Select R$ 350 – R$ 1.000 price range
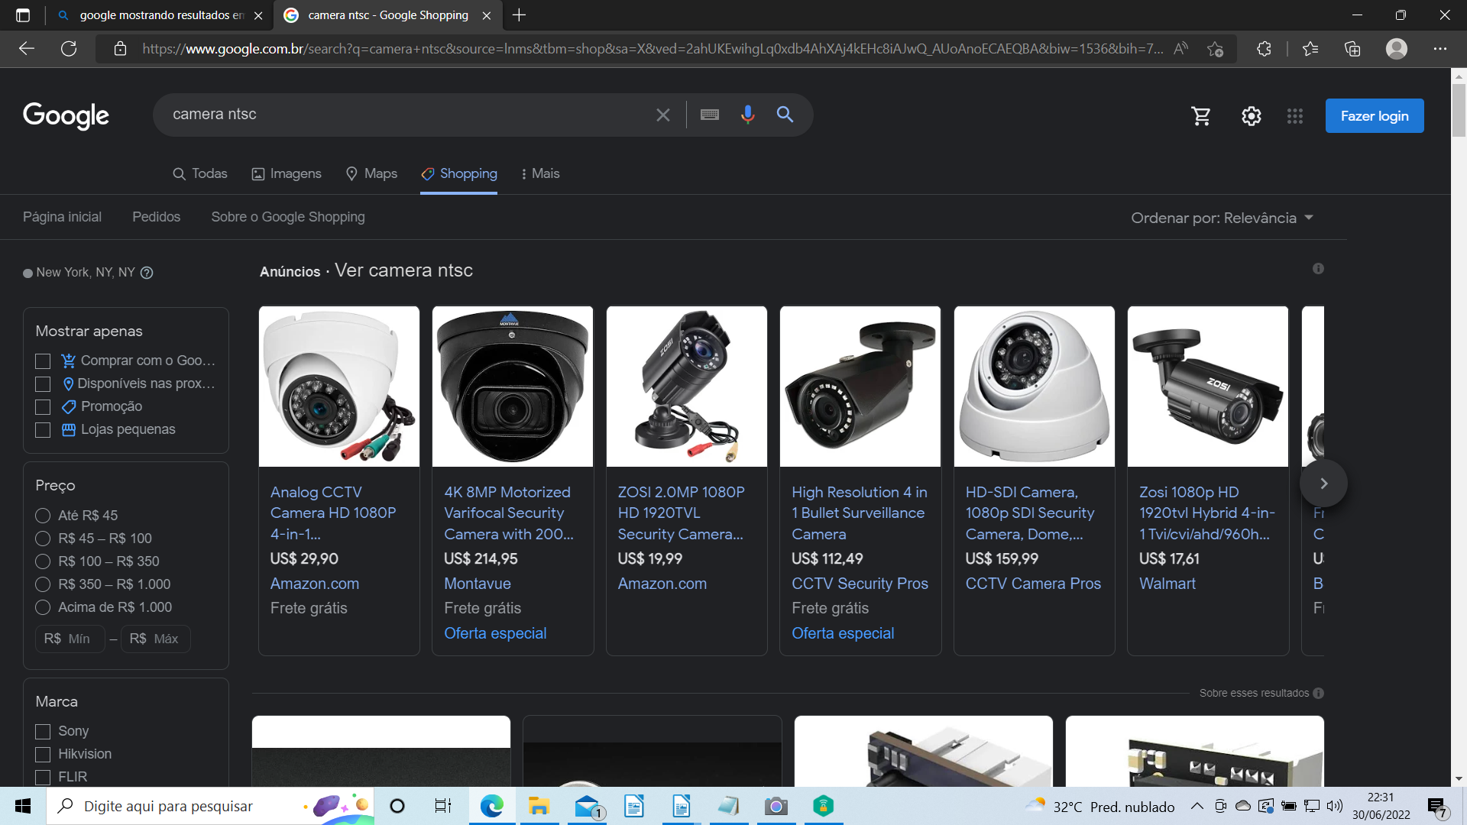Image resolution: width=1467 pixels, height=825 pixels. [x=43, y=584]
